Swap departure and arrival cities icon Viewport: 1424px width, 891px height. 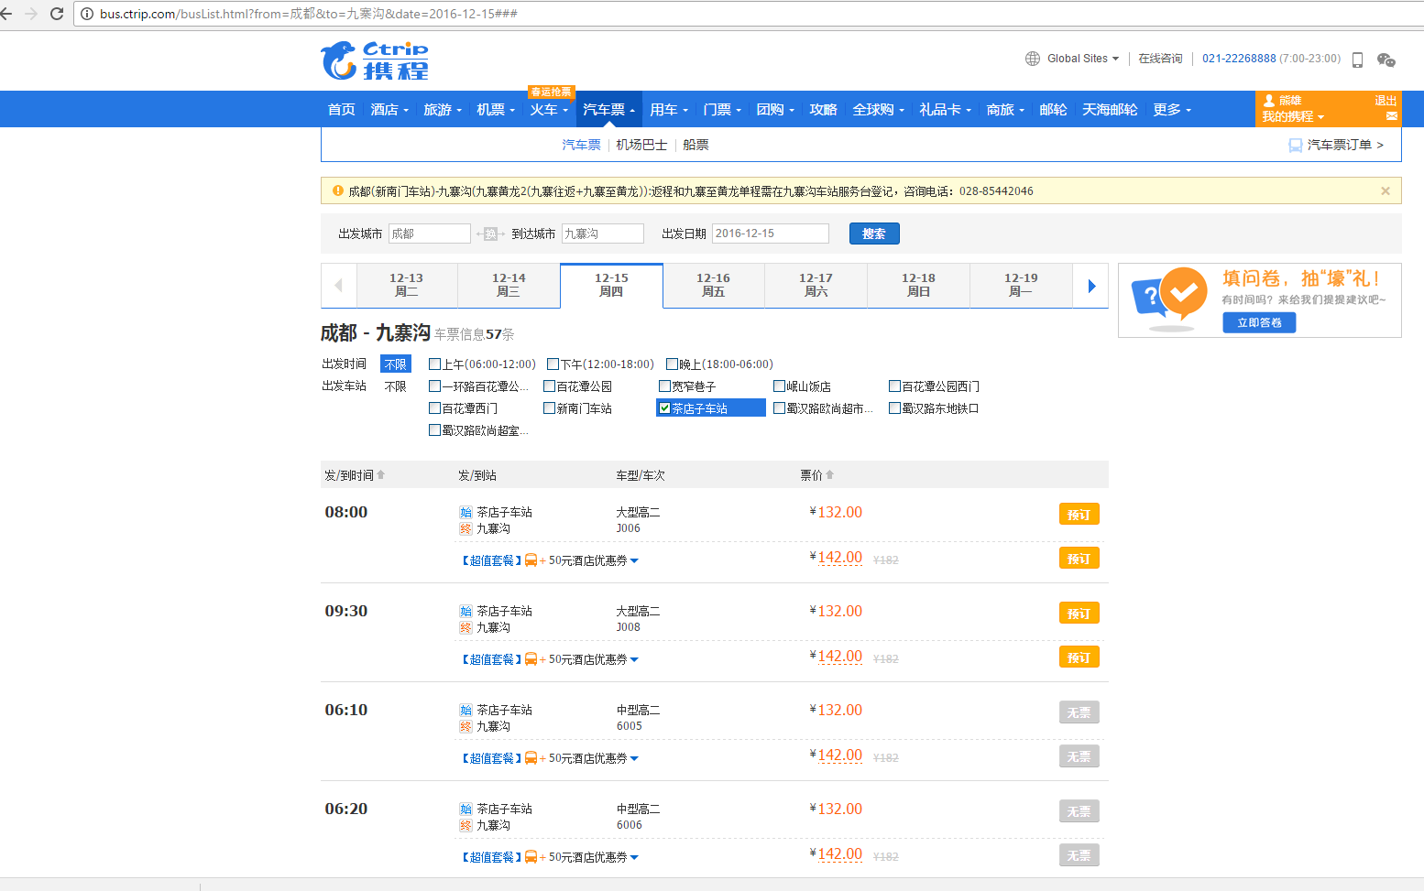pyautogui.click(x=490, y=234)
